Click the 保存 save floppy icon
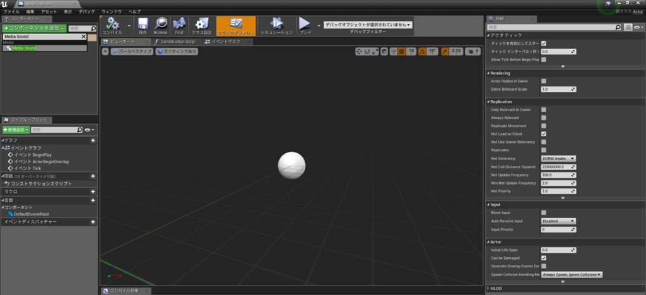The image size is (646, 295). tap(143, 26)
